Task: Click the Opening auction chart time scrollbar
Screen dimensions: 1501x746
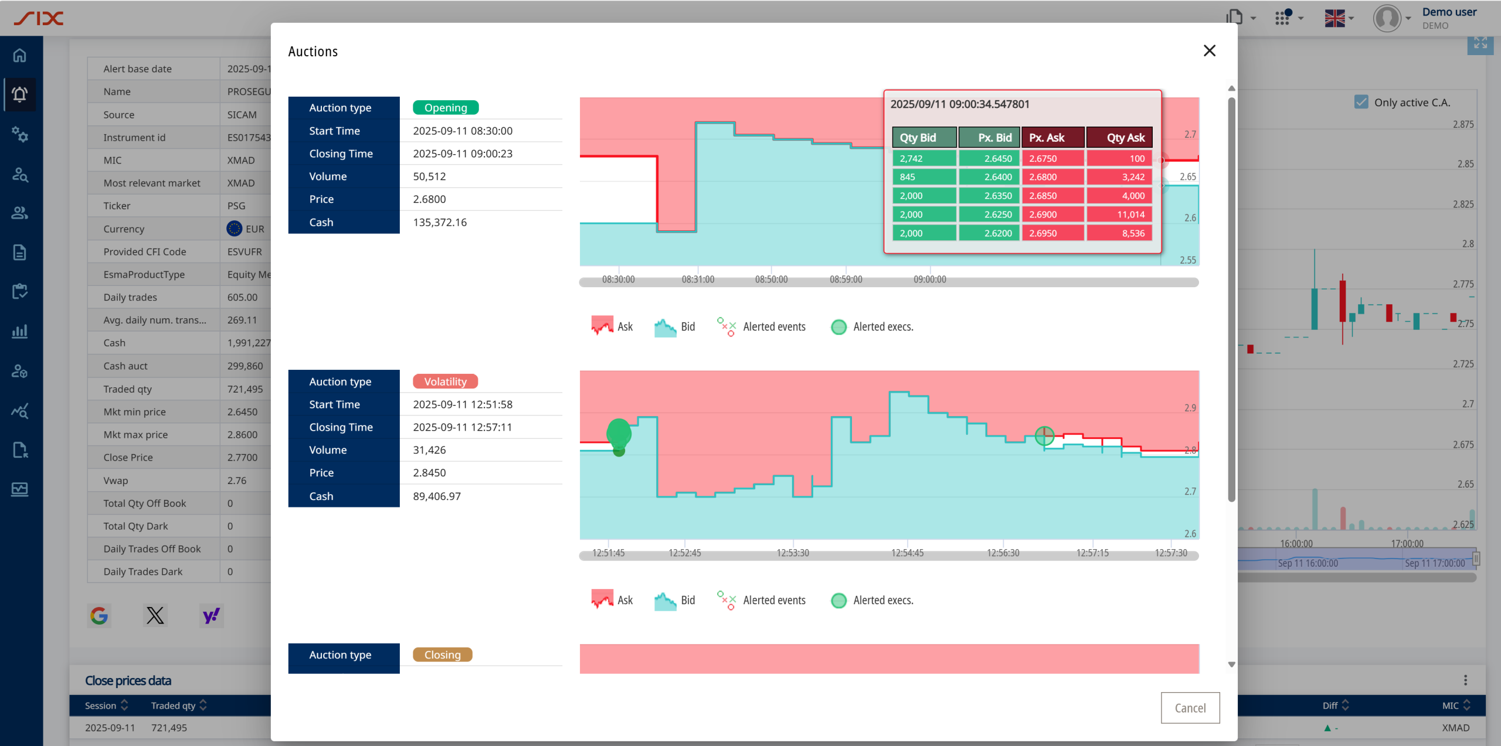Action: [x=888, y=283]
